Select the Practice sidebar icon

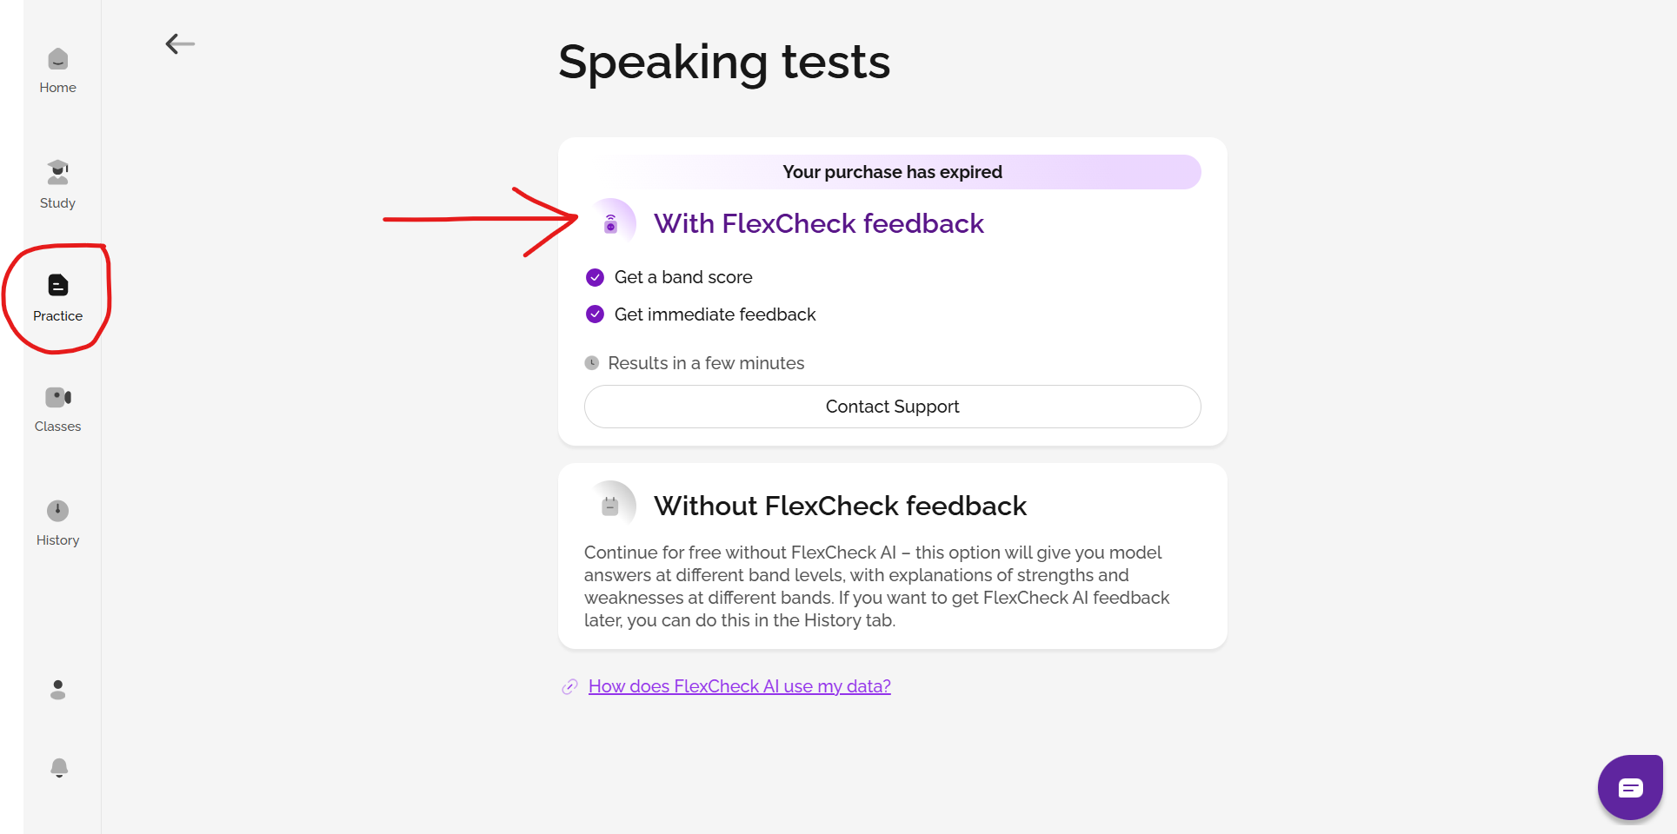pos(57,286)
